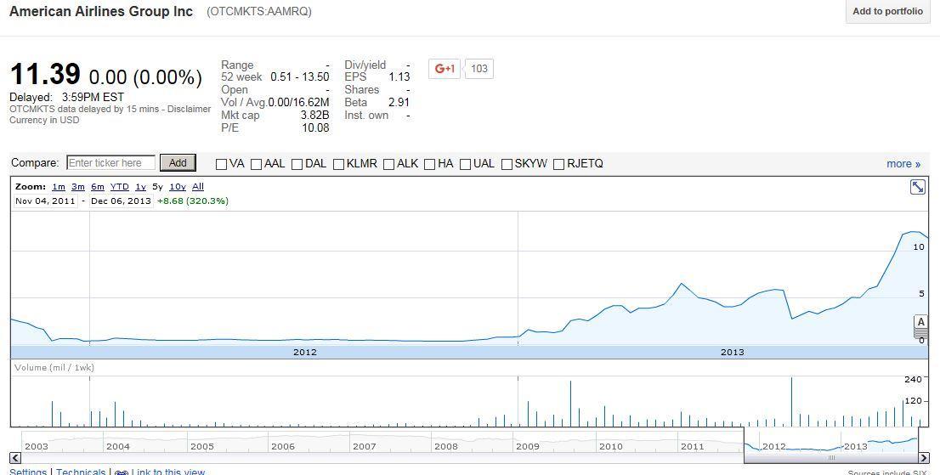Click the left scroll arrow of timeline
This screenshot has height=475, width=940.
click(x=15, y=458)
